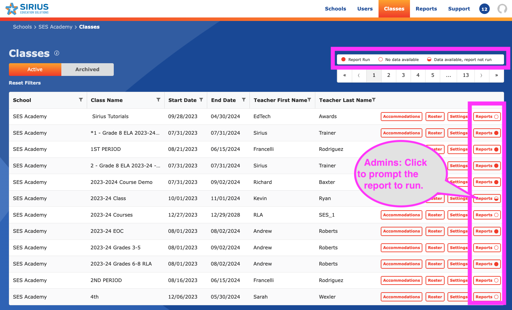The width and height of the screenshot is (512, 310).
Task: Go to next page of classes
Action: [x=481, y=75]
